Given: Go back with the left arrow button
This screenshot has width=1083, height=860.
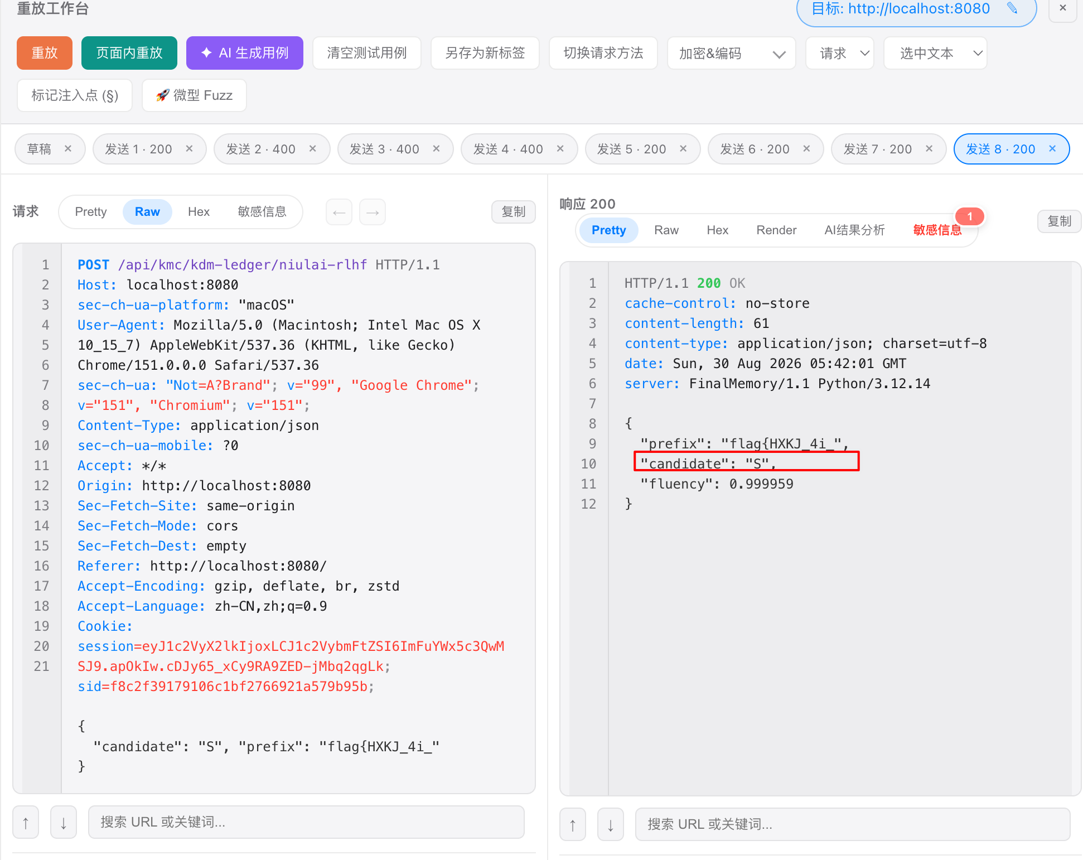Looking at the screenshot, I should [x=339, y=212].
